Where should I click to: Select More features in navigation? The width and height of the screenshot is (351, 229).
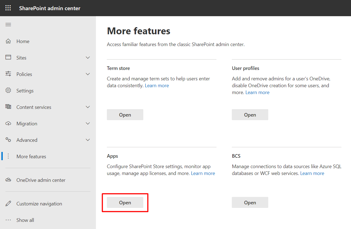31,157
